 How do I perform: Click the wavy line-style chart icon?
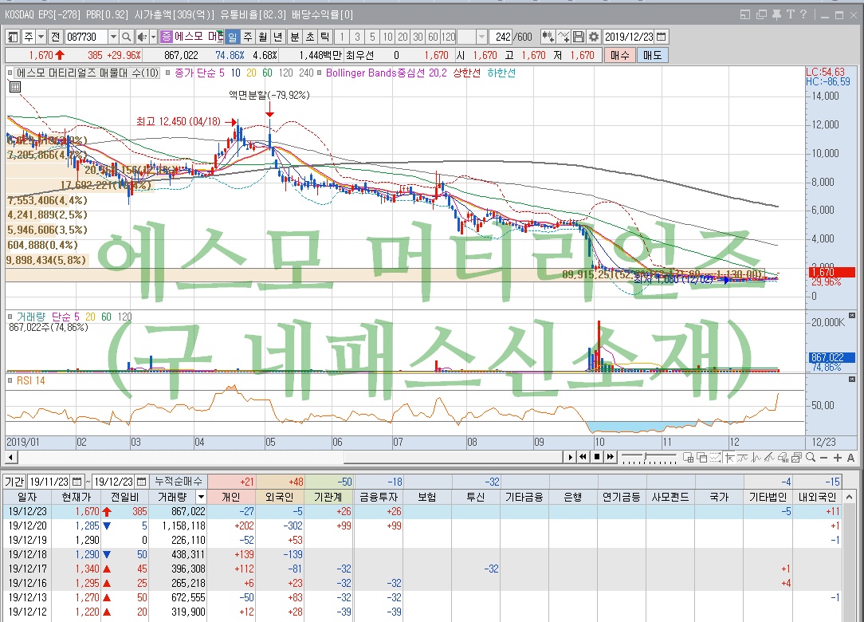(x=742, y=457)
